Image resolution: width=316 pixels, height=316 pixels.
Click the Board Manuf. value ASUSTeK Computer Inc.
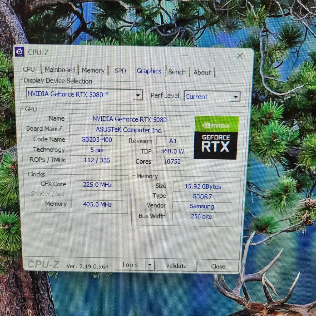click(x=129, y=130)
